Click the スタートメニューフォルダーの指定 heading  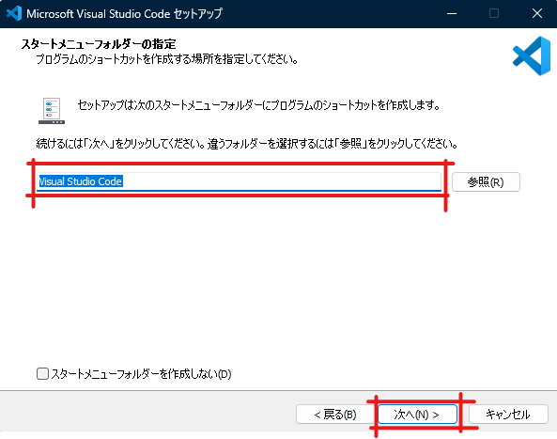tap(99, 44)
